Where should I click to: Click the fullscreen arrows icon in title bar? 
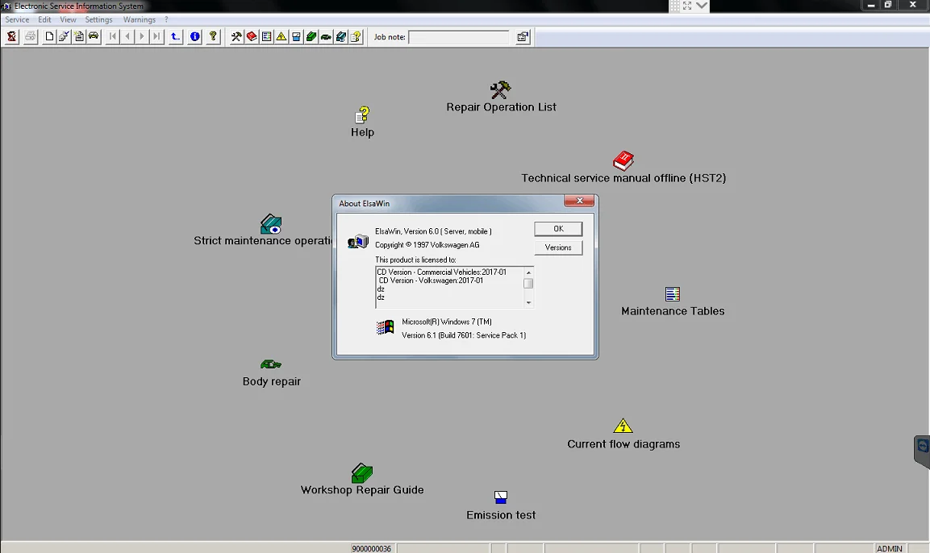[687, 6]
